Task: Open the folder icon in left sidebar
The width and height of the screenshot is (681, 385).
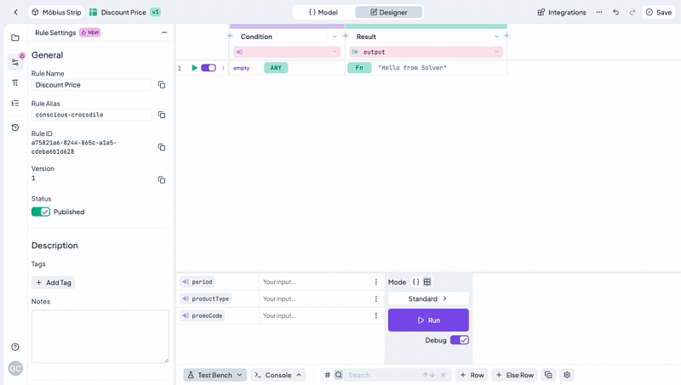Action: click(x=14, y=38)
